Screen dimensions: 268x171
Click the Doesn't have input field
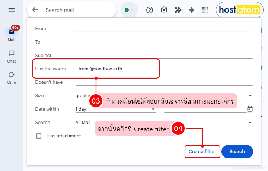(164, 82)
